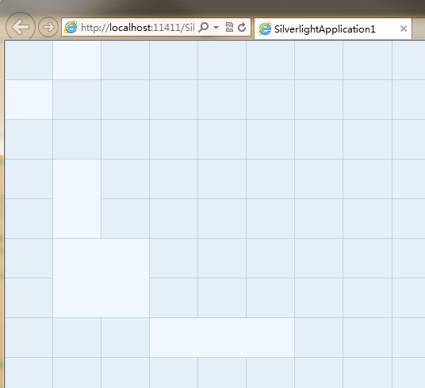Viewport: 425px width, 388px height.
Task: Click the Refresh page icon
Action: [x=242, y=27]
